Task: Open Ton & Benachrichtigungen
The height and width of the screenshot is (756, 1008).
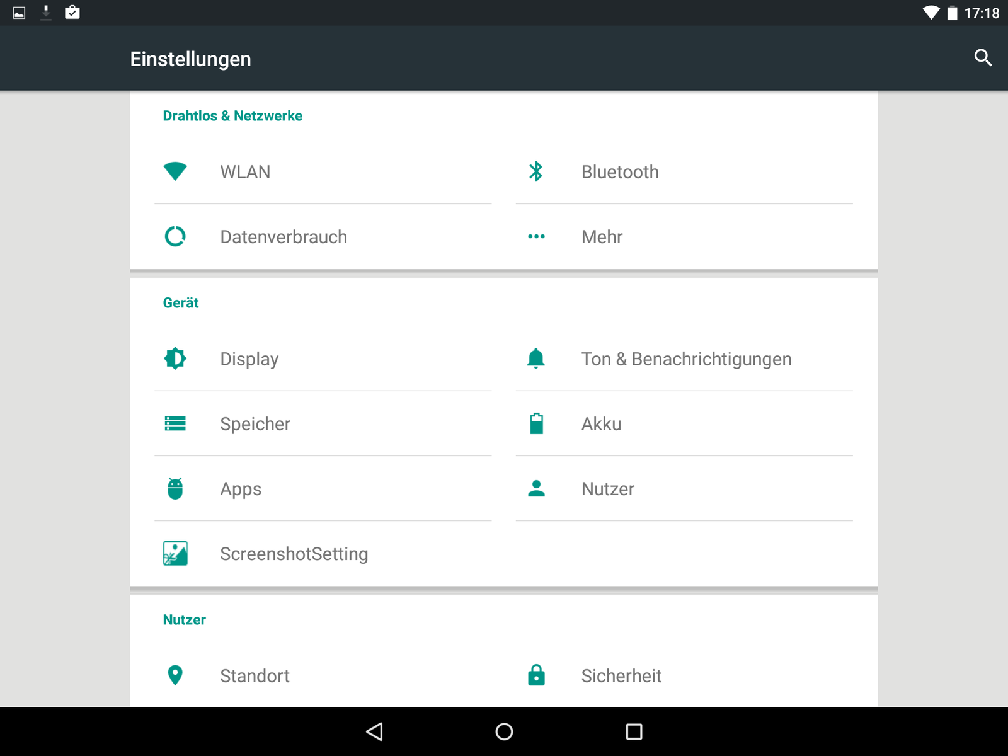Action: pyautogui.click(x=684, y=358)
